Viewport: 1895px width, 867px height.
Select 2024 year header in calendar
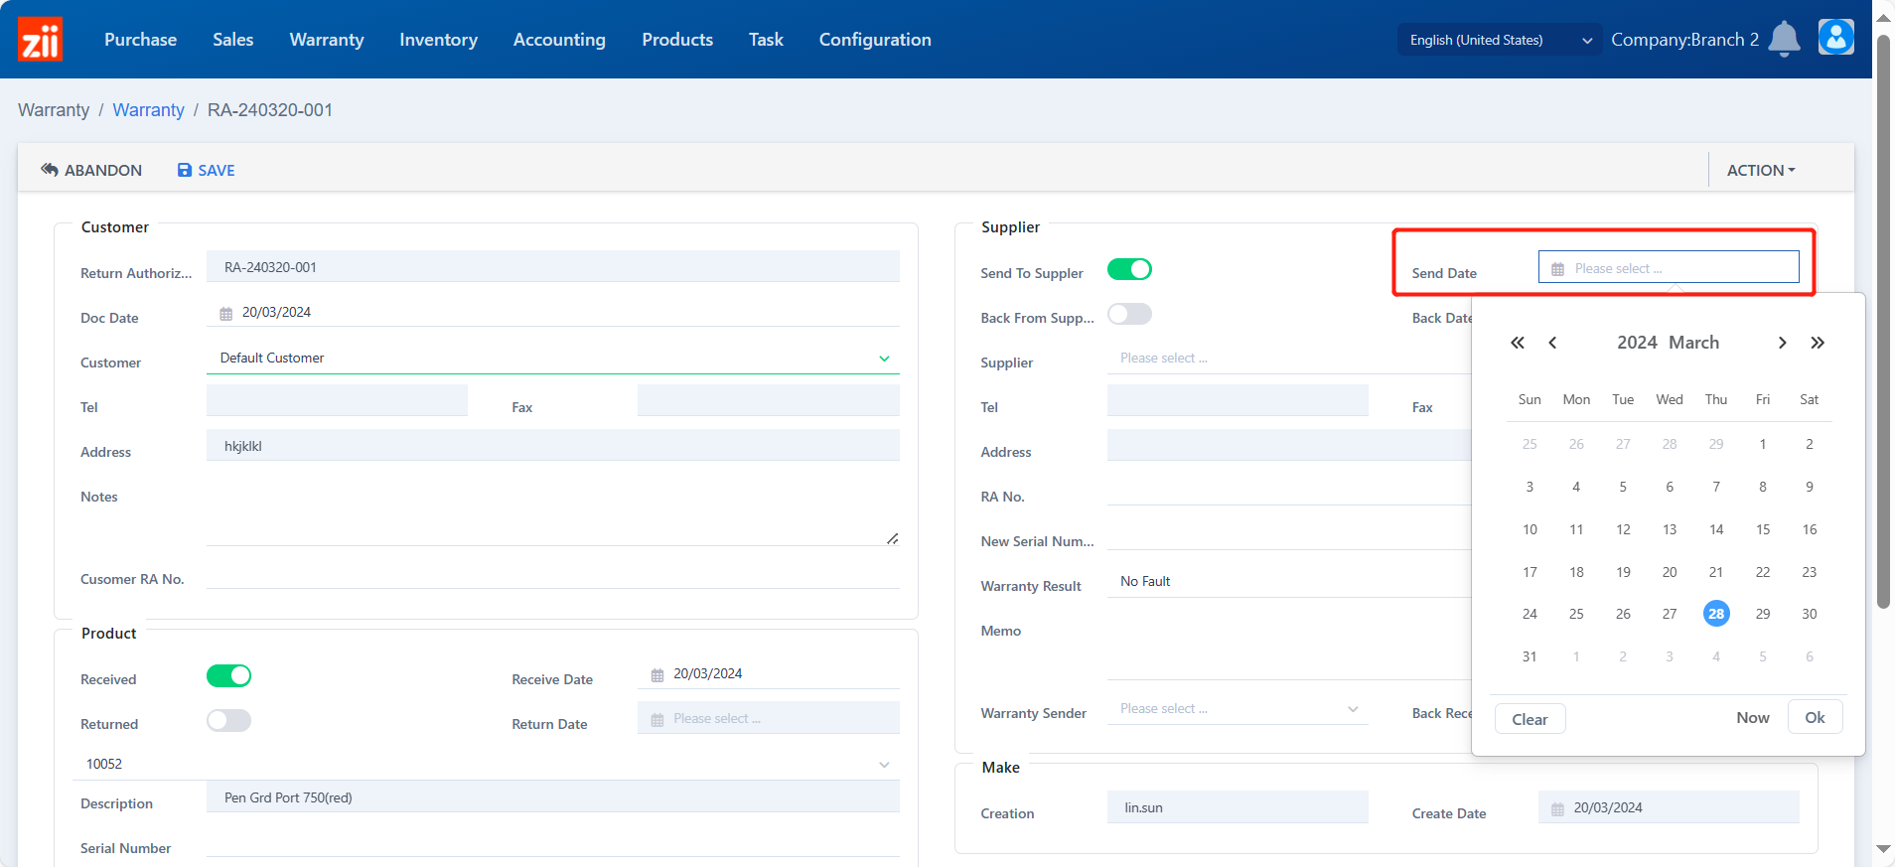coord(1637,343)
